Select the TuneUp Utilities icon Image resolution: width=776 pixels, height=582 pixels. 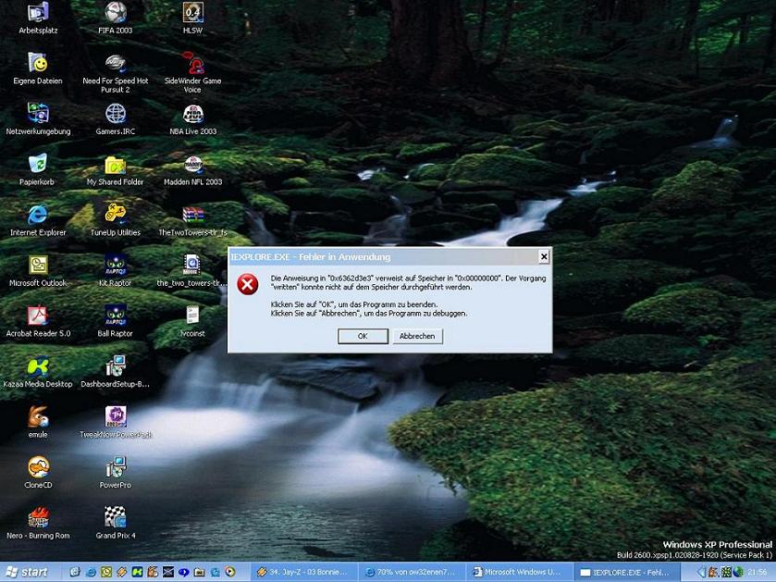coord(116,219)
